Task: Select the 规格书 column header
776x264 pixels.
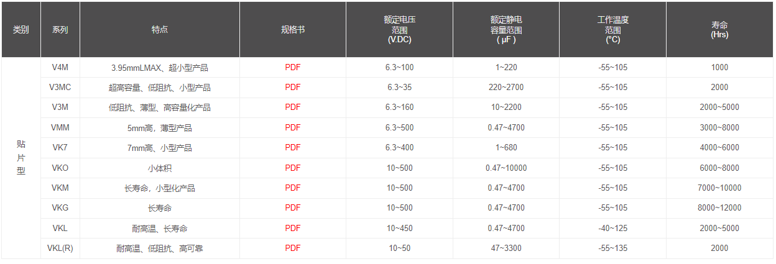Action: (x=293, y=30)
